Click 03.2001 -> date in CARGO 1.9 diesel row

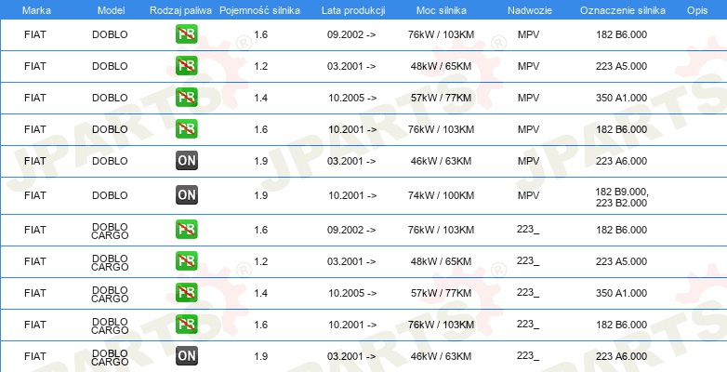tap(351, 356)
